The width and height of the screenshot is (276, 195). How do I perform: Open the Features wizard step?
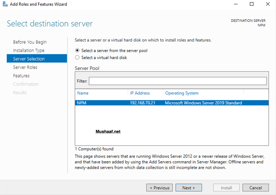tap(21, 76)
